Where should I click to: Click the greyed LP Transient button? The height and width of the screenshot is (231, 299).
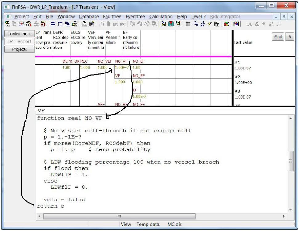pyautogui.click(x=19, y=41)
